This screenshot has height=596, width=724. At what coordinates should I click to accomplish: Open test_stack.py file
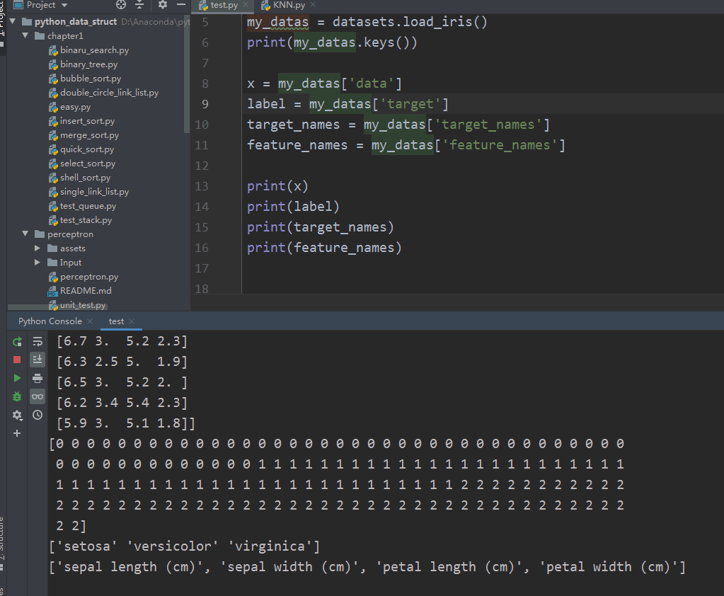coord(86,220)
